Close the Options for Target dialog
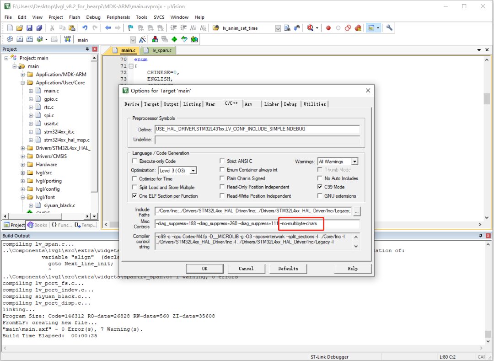 [x=368, y=91]
